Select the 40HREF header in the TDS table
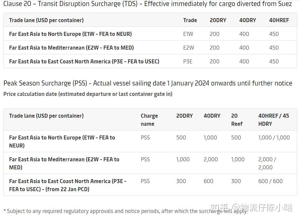 (x=279, y=20)
